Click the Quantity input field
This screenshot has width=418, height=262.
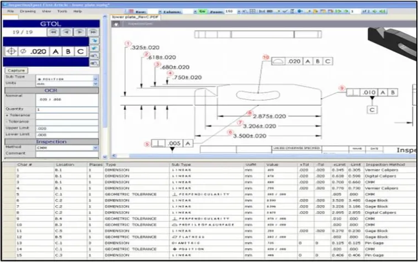[x=66, y=109]
